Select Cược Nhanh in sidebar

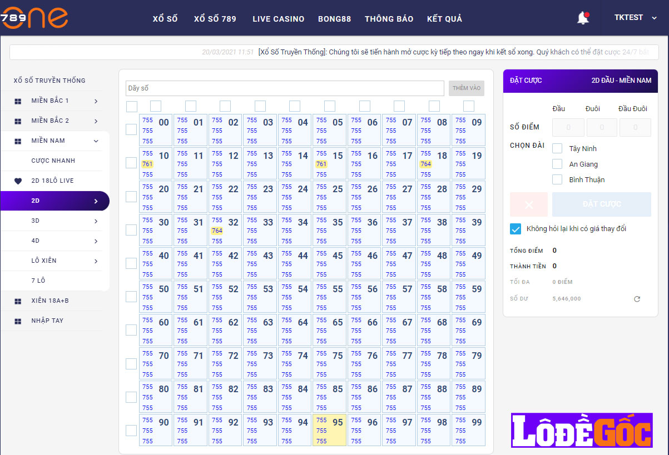coord(53,161)
